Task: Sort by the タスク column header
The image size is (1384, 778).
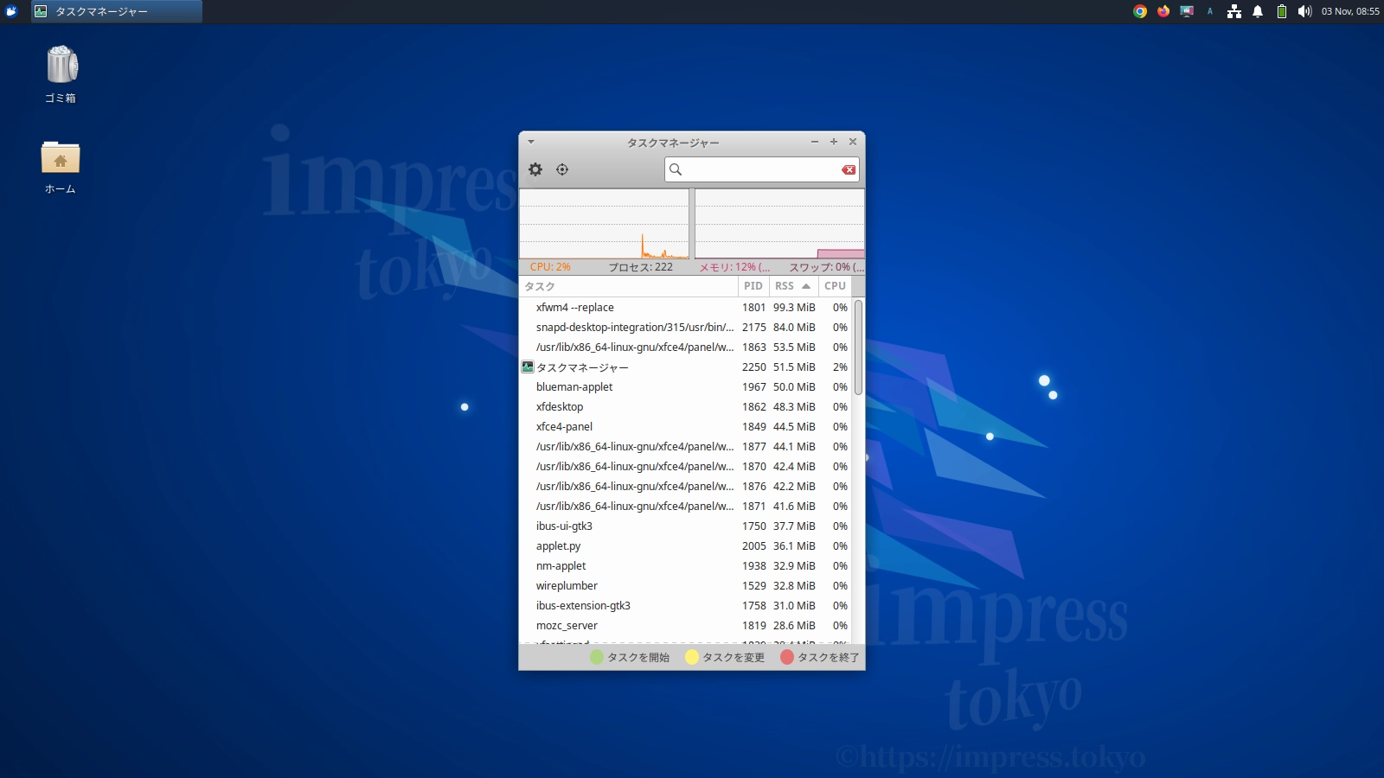Action: [628, 286]
